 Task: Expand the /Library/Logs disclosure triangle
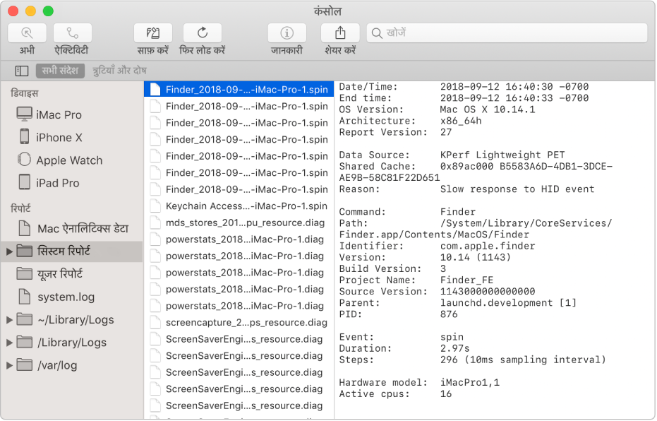[x=9, y=343]
